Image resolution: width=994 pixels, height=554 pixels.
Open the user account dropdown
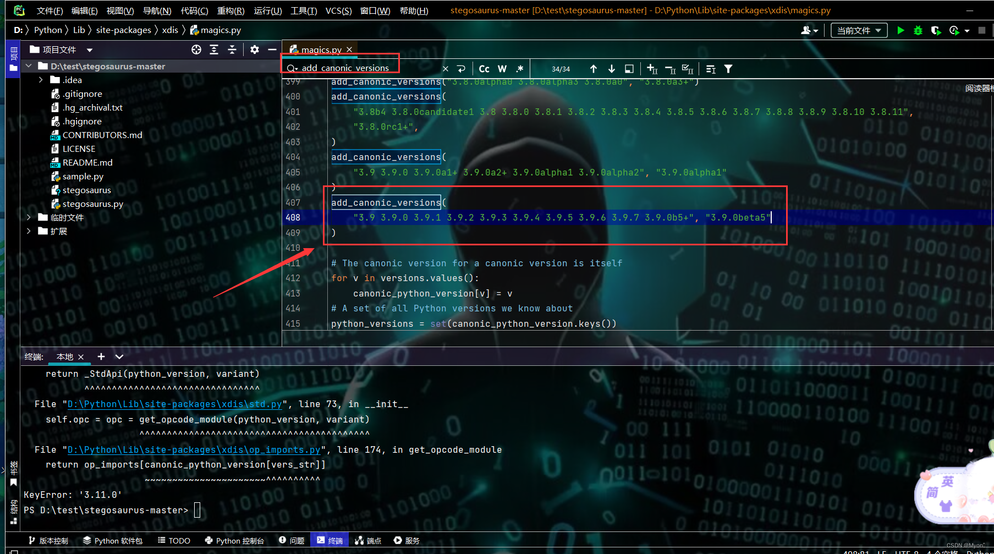tap(810, 31)
